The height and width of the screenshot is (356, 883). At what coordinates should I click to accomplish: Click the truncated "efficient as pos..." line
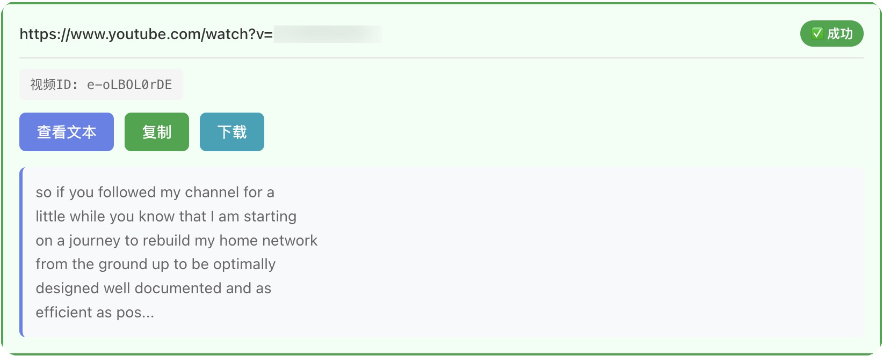coord(95,313)
